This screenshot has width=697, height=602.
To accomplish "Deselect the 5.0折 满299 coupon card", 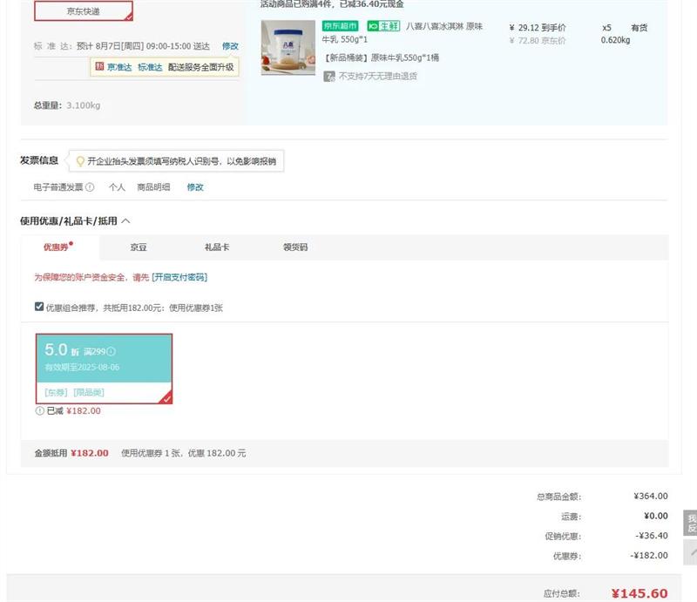I will point(104,369).
